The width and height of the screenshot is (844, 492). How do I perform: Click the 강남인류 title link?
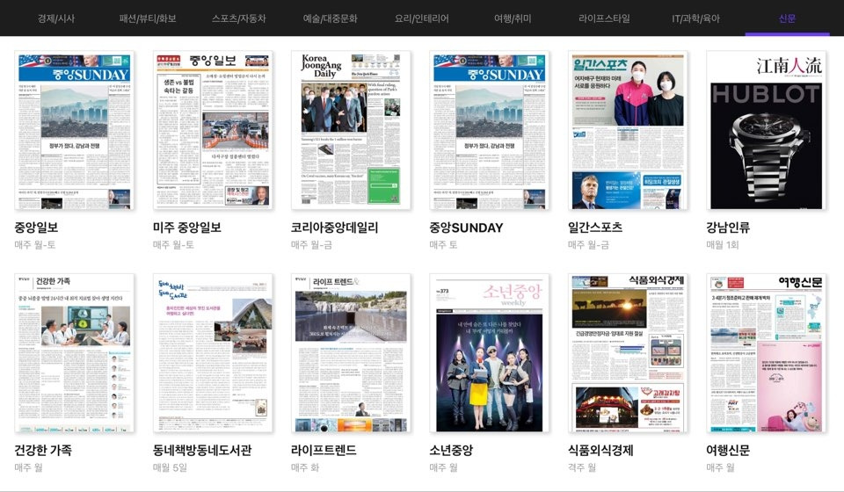tap(728, 228)
